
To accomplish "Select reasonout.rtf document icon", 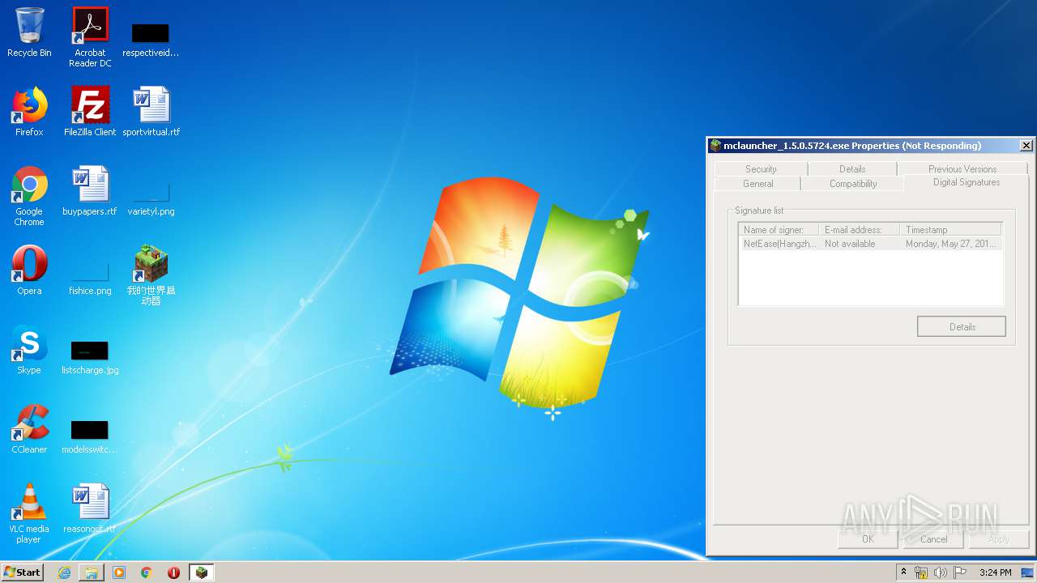I will click(x=90, y=509).
